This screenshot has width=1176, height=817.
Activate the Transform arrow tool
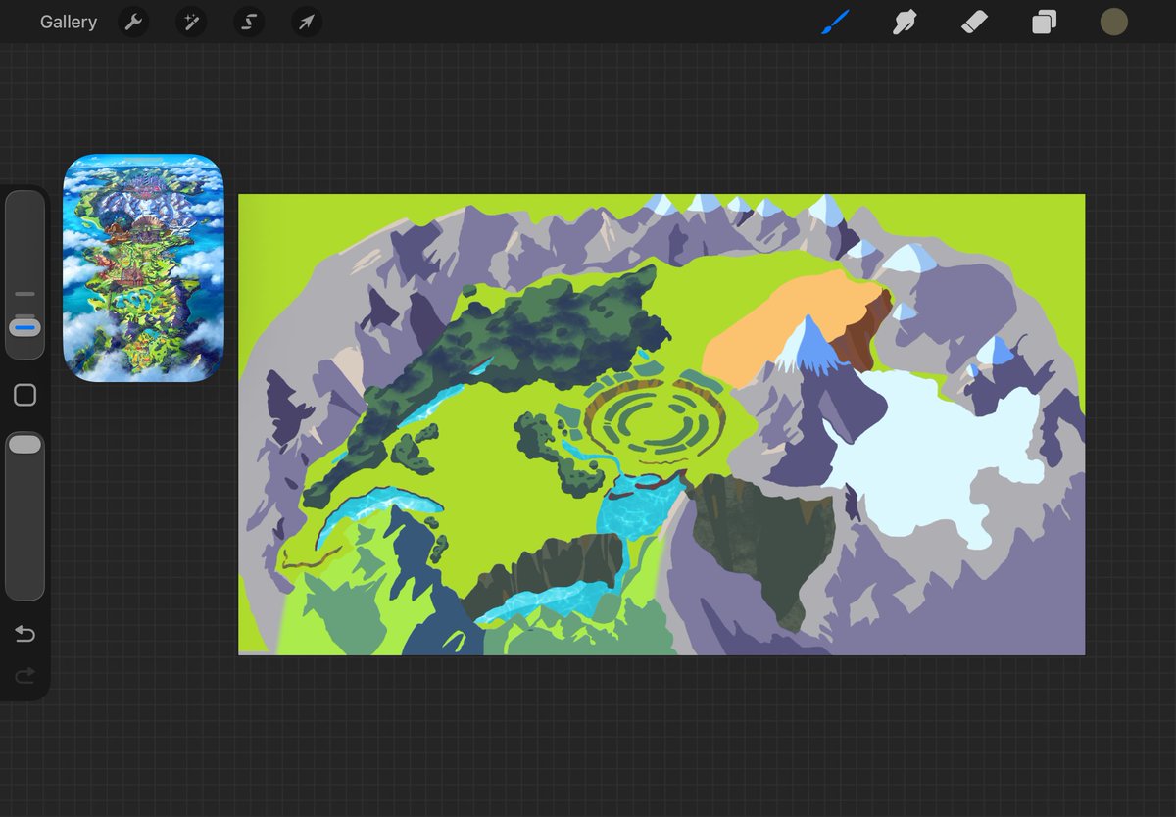[x=307, y=22]
